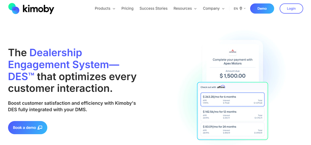Expand the Company dropdown chevron
This screenshot has height=145, width=311.
pyautogui.click(x=223, y=9)
